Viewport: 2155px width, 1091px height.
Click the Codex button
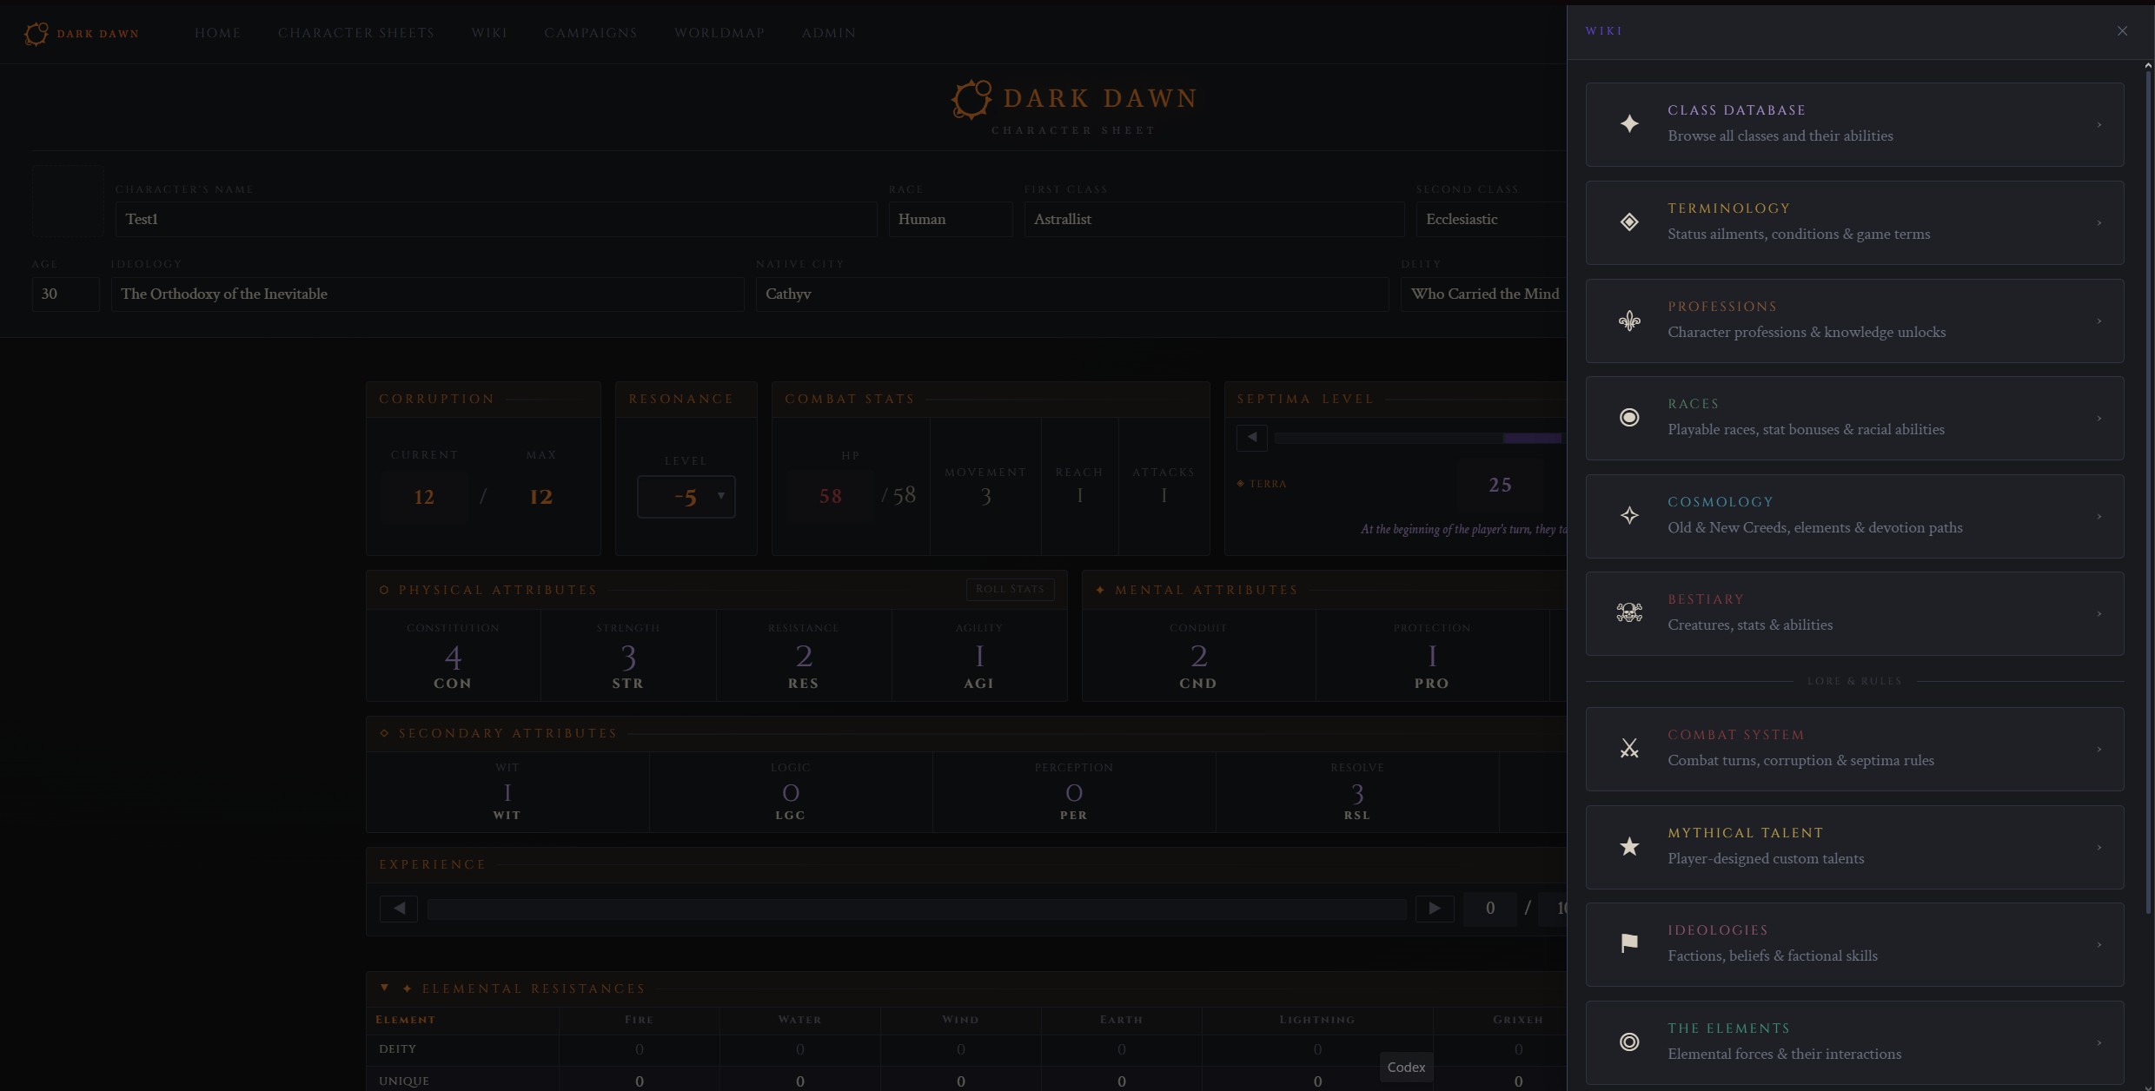click(x=1406, y=1067)
